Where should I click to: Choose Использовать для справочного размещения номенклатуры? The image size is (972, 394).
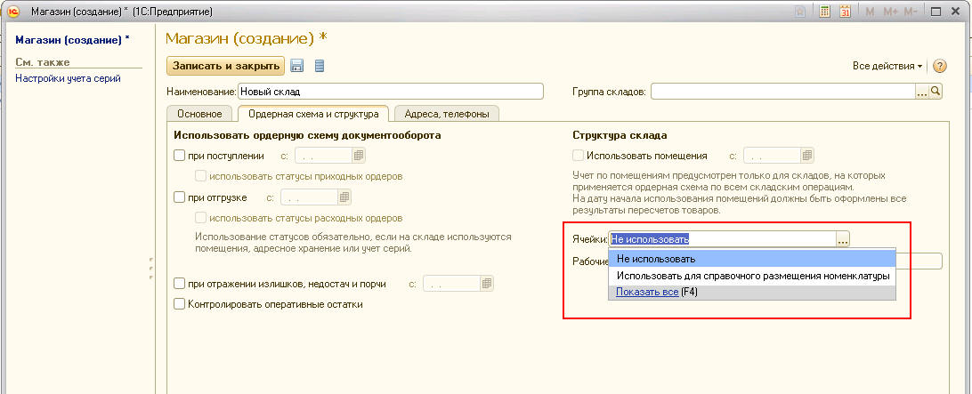click(752, 276)
